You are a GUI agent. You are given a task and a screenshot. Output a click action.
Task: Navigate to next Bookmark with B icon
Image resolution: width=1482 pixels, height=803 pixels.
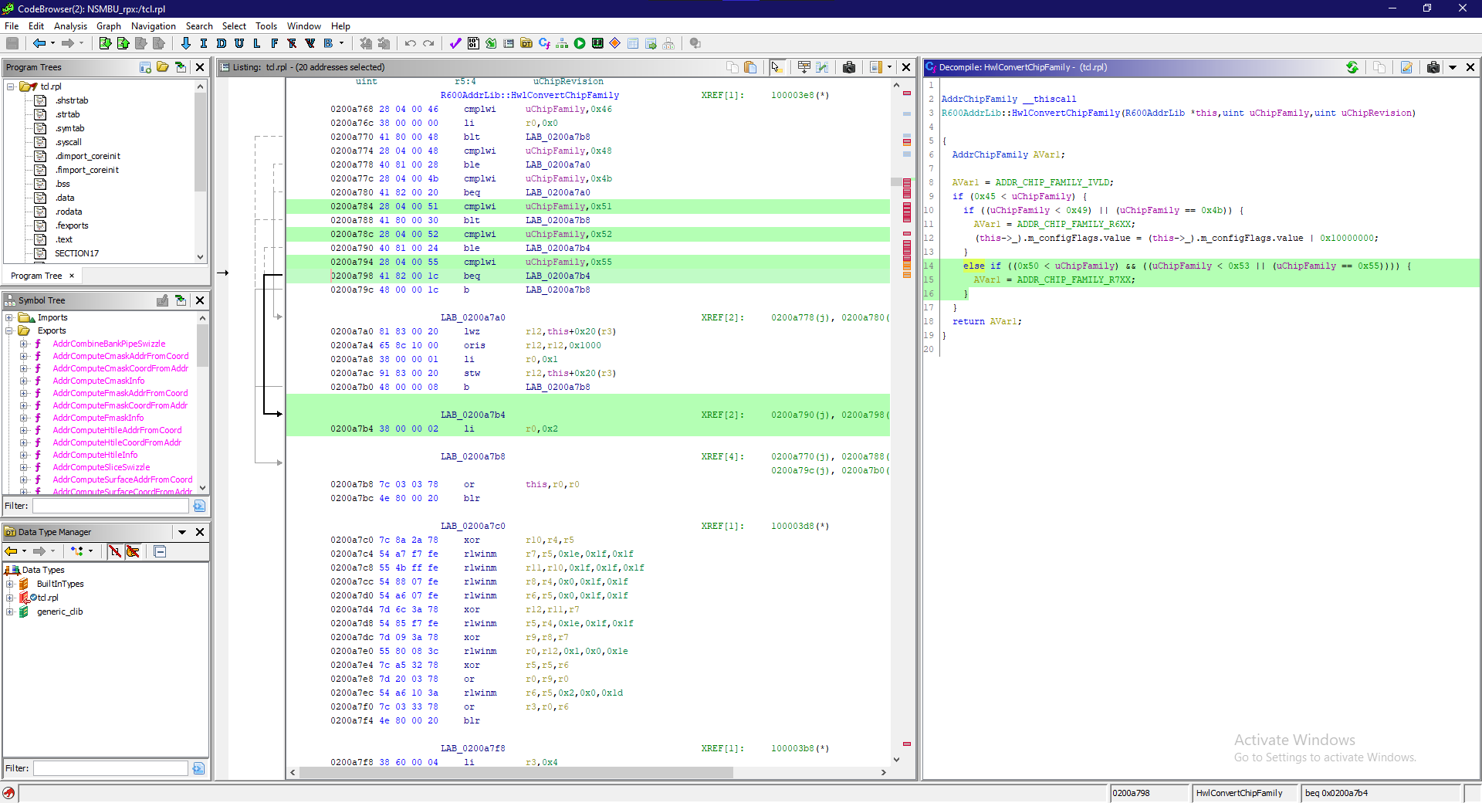pos(328,44)
